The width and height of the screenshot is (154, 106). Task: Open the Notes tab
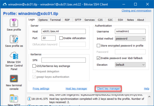tap(131, 20)
